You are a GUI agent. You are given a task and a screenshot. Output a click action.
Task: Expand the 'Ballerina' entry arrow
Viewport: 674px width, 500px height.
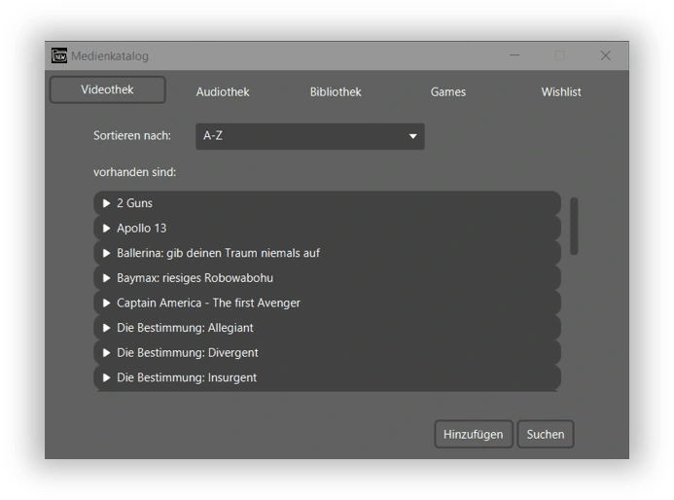[106, 253]
